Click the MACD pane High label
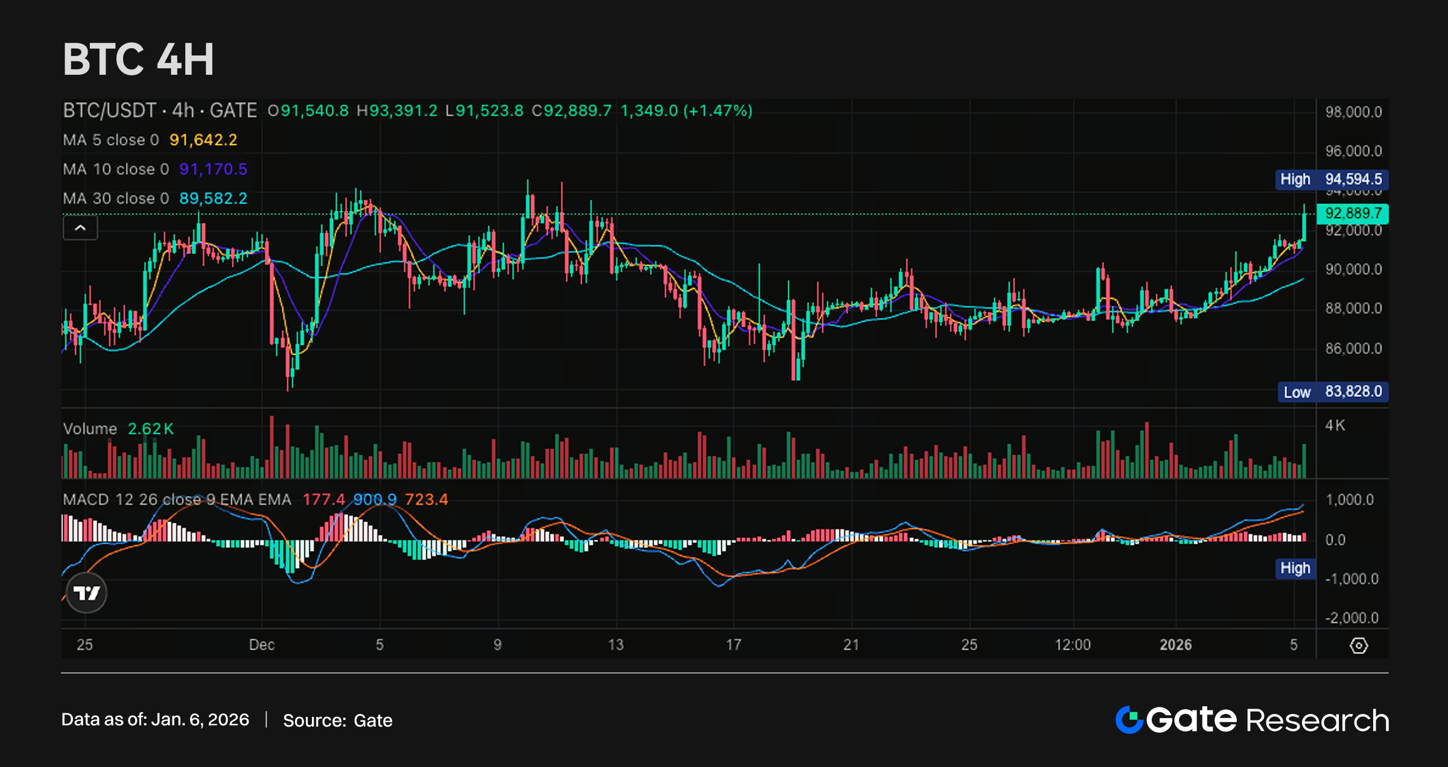Screen dimensions: 1448x767 pyautogui.click(x=1295, y=568)
